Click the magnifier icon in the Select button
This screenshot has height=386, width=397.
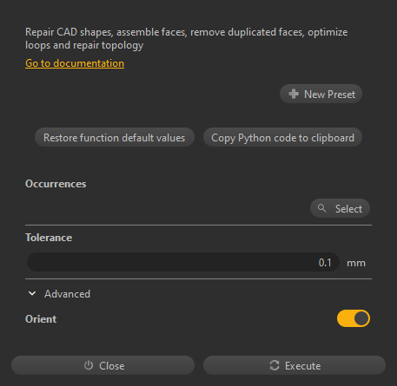[x=321, y=208]
